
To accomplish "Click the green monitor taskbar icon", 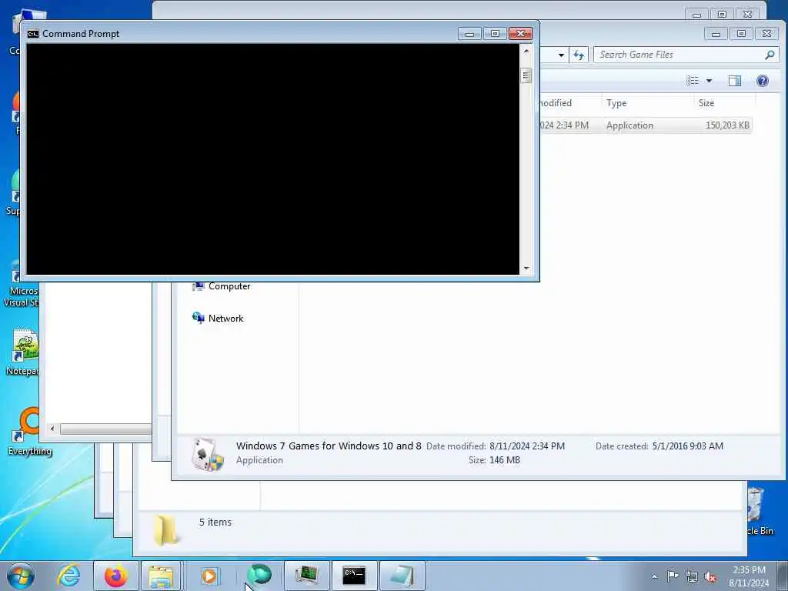I will (x=306, y=576).
